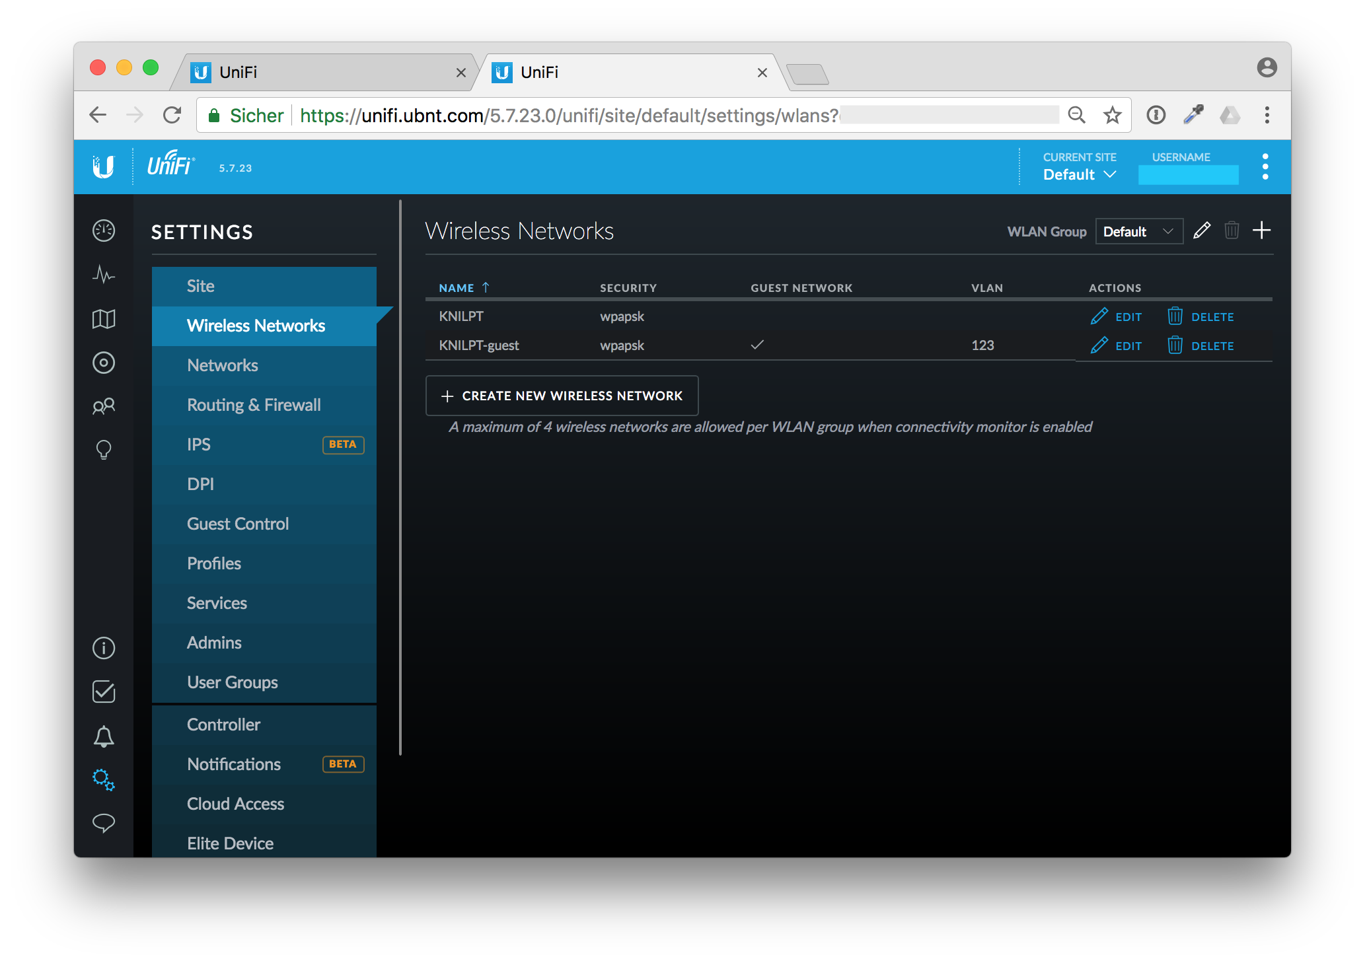Click the guest network checkmark for KNILPT-guest

(x=757, y=345)
